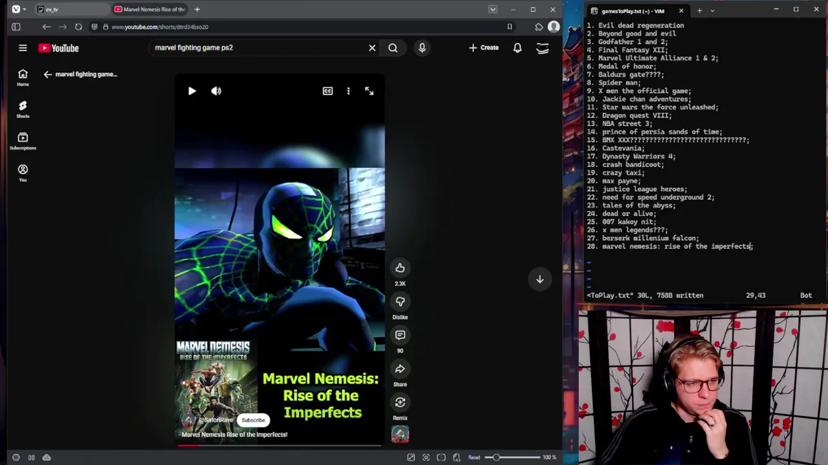The height and width of the screenshot is (465, 828).
Task: Like this Short
Action: 400,268
